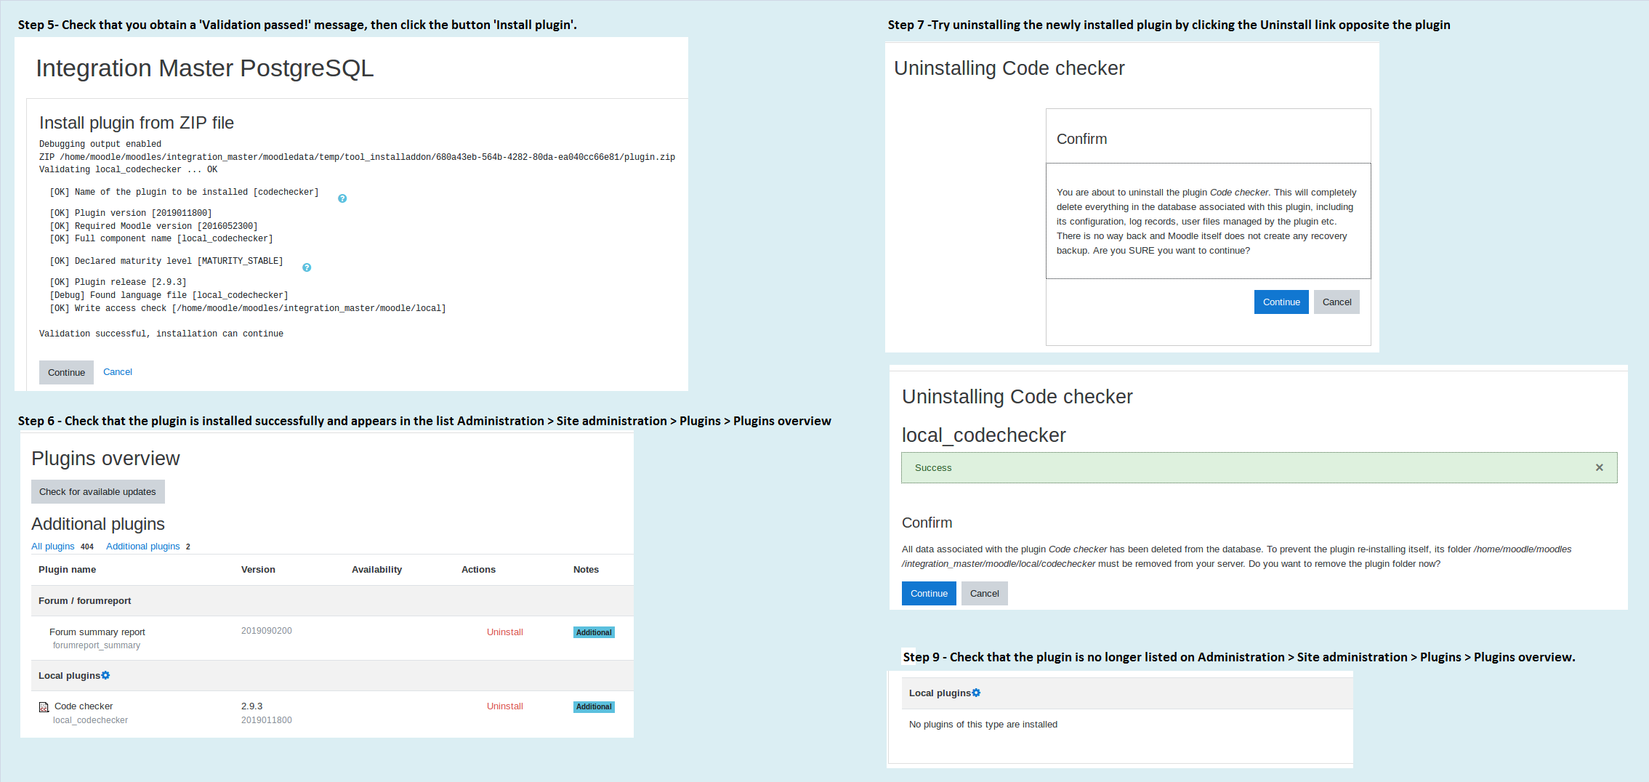The height and width of the screenshot is (782, 1649).
Task: Select Forum summary report plugin name
Action: [x=97, y=632]
